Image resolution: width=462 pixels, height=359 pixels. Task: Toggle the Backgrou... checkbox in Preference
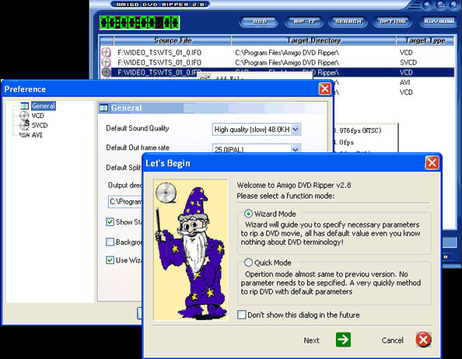[x=110, y=242]
